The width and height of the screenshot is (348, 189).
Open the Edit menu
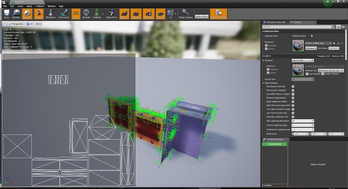tap(12, 6)
